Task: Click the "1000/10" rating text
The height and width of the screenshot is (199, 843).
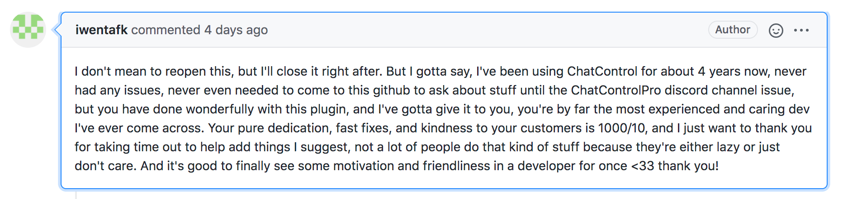Action: (x=621, y=128)
